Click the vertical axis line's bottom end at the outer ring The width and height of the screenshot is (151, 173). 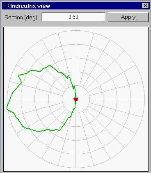(76, 168)
